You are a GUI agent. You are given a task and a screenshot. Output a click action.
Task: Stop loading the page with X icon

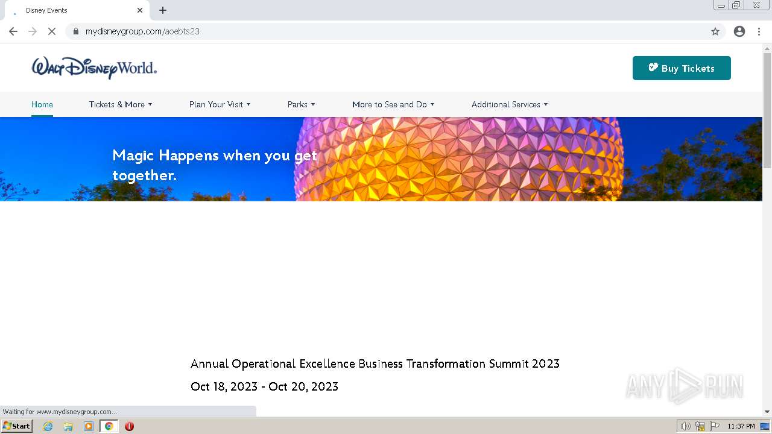click(52, 31)
